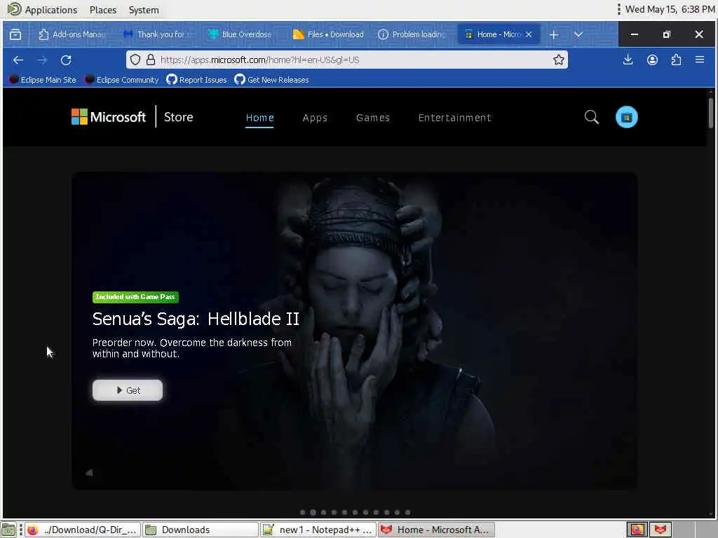Toggle the hero banner sound icon
This screenshot has width=718, height=538.
point(89,473)
